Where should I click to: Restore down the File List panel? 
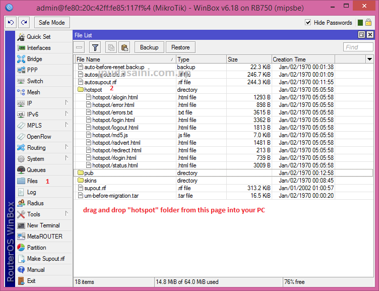(361, 35)
